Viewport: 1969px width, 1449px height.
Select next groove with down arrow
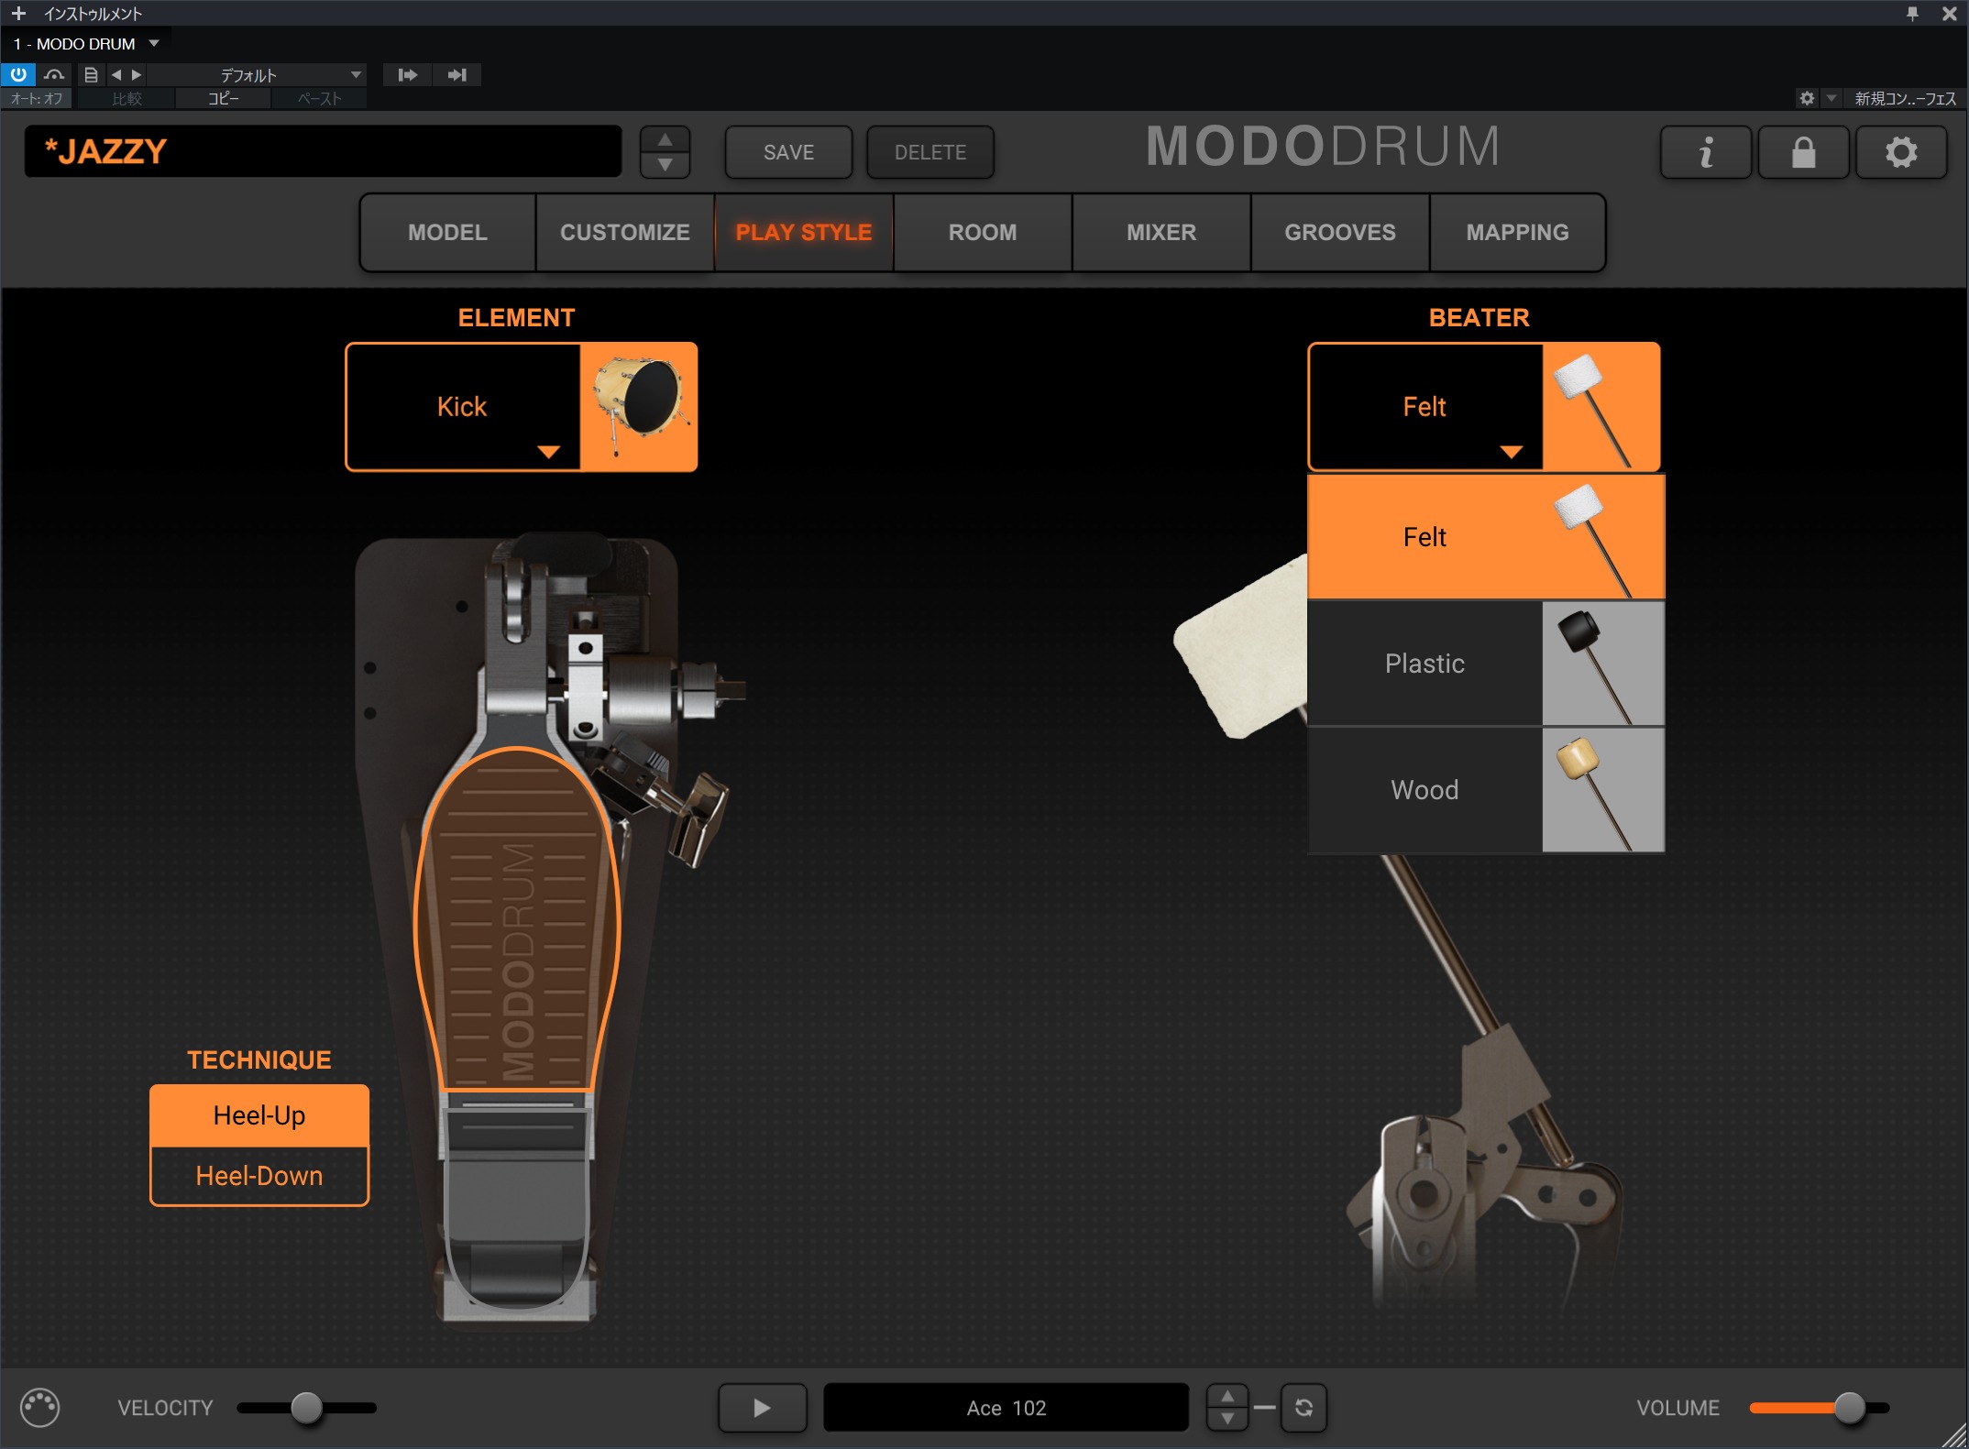pos(1226,1419)
